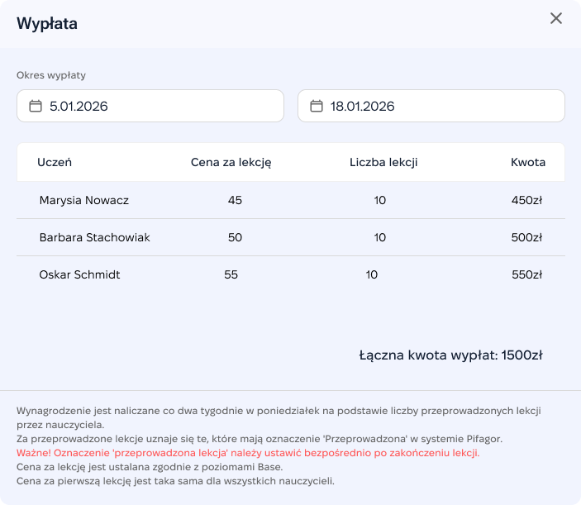The image size is (581, 505).
Task: Click the Cena za lekcję column header
Action: (x=231, y=162)
